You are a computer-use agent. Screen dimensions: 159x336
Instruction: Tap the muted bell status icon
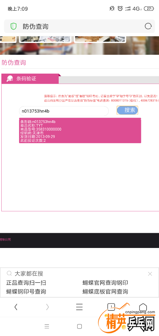pos(112,9)
